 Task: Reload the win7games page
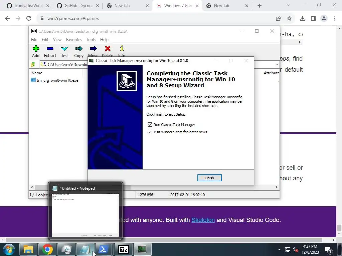[x=29, y=18]
